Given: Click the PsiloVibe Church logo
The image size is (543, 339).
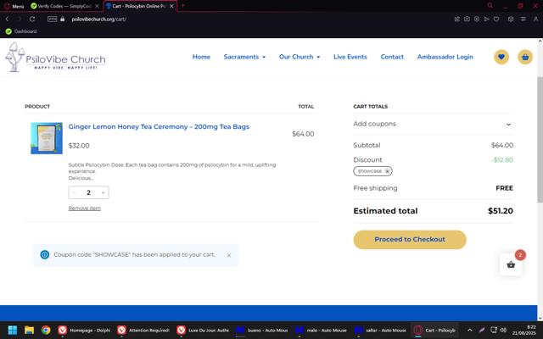Looking at the screenshot, I should tap(55, 57).
